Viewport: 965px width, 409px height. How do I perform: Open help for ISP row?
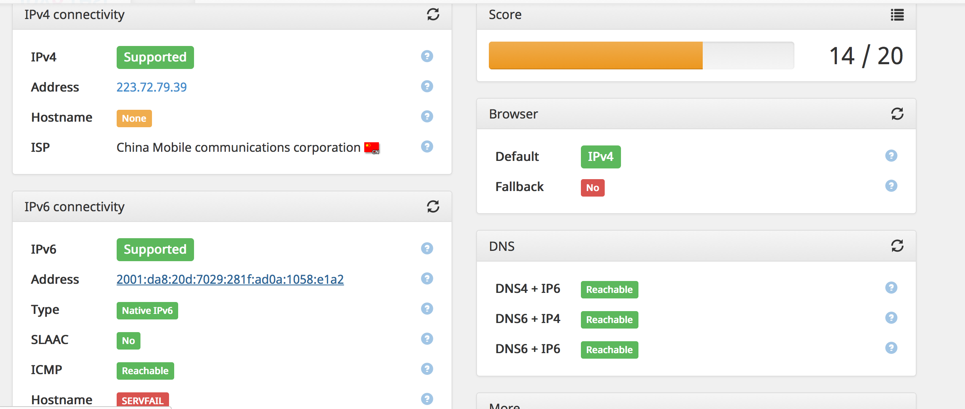427,147
